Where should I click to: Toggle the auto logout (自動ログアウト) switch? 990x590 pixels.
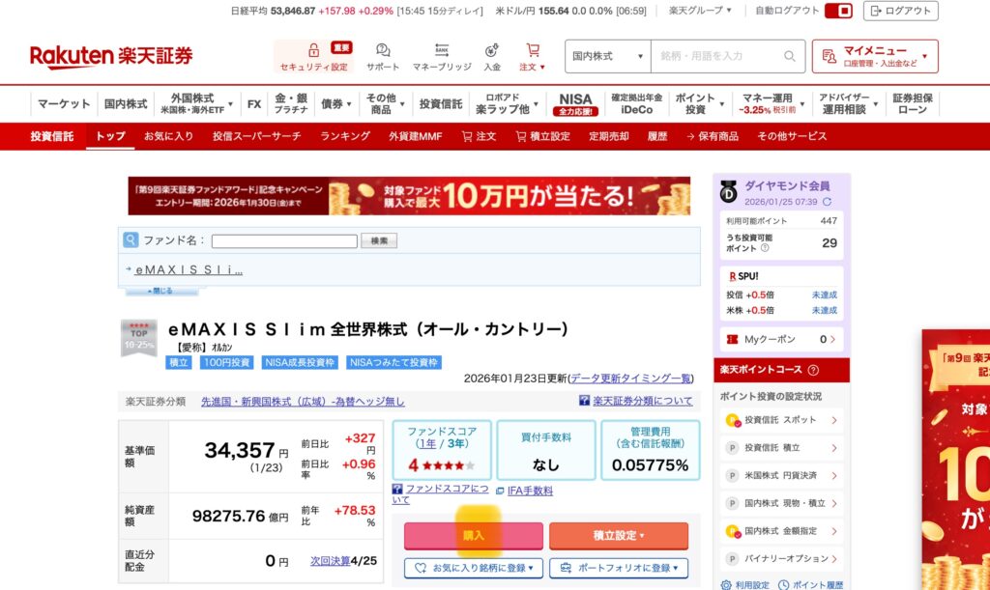pyautogui.click(x=837, y=11)
